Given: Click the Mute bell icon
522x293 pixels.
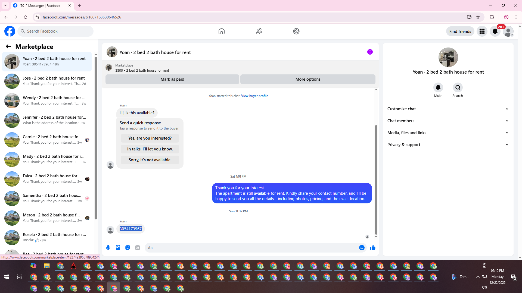Looking at the screenshot, I should [x=438, y=87].
